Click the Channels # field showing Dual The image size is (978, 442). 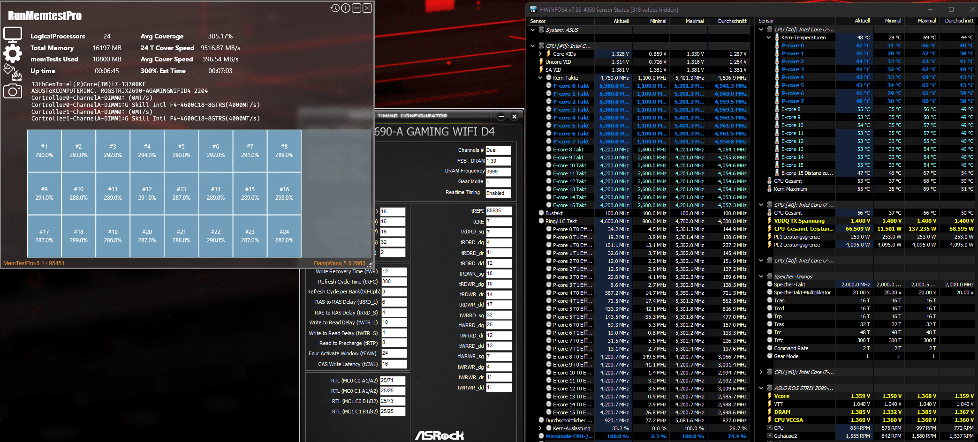pos(498,150)
